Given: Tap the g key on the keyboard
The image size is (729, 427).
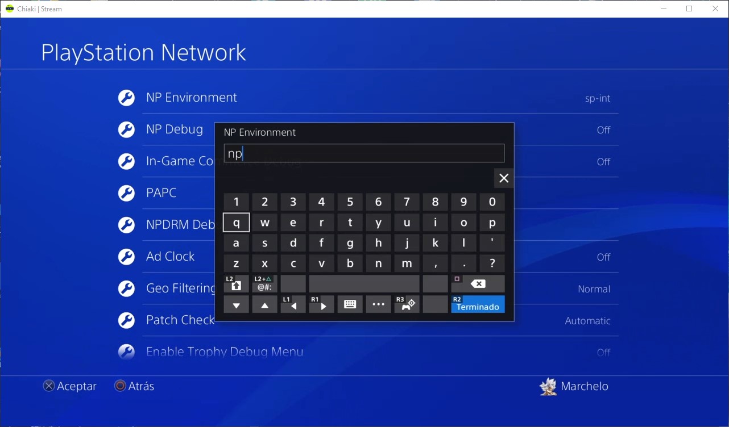Looking at the screenshot, I should click(350, 243).
